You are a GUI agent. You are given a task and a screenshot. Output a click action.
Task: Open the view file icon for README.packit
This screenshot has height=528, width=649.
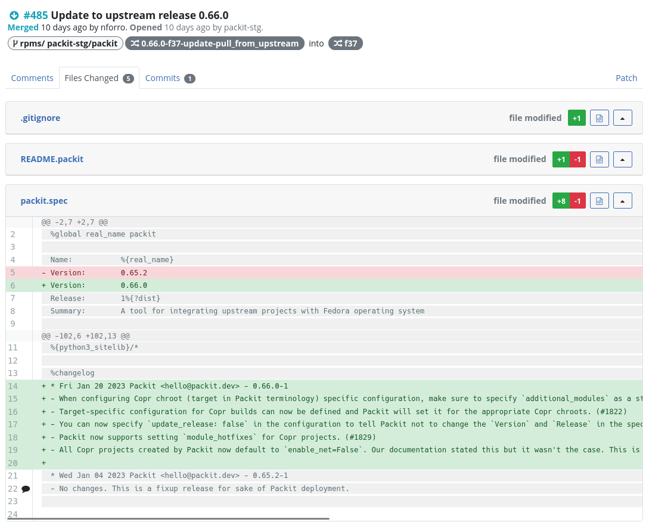click(x=600, y=159)
